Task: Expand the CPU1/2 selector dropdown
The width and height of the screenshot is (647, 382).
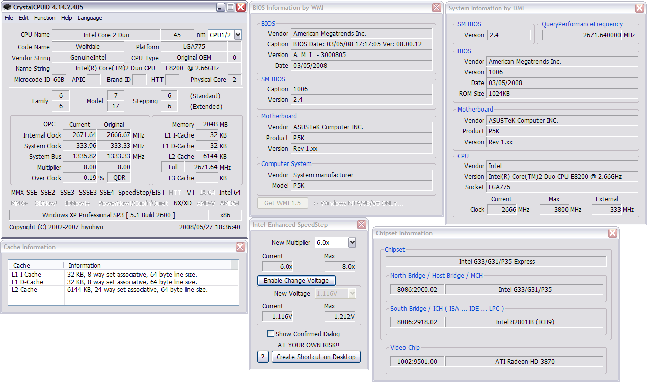Action: [x=238, y=35]
